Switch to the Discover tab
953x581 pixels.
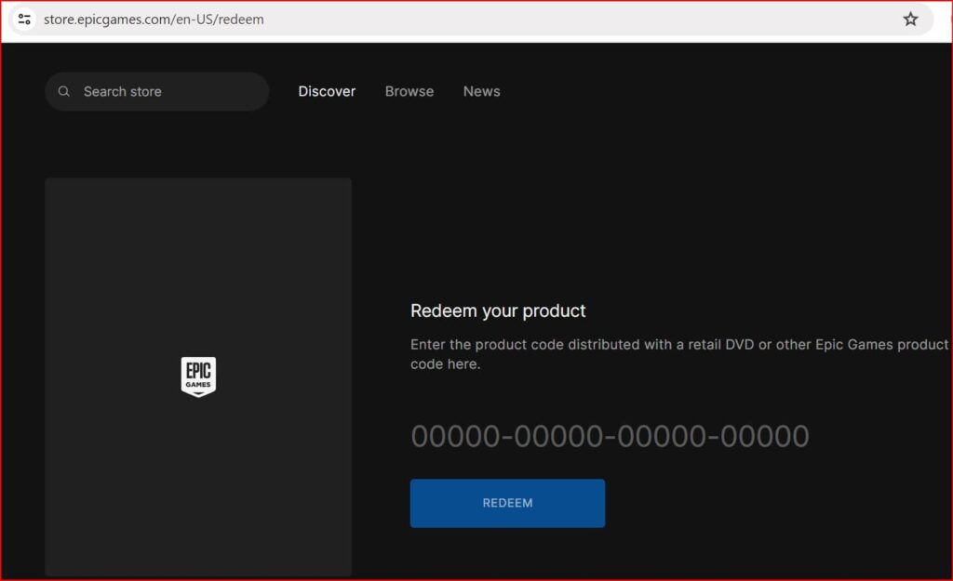click(x=327, y=91)
